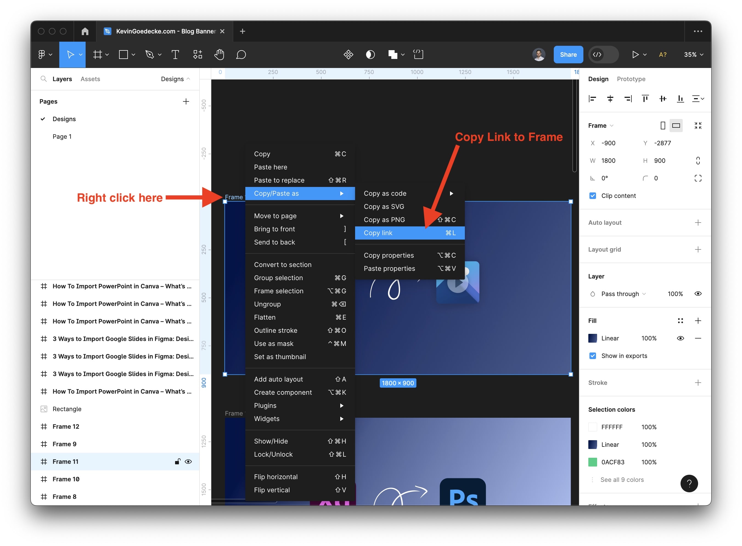Switch to the Prototype tab
Screen dimensions: 742x546
tap(631, 79)
